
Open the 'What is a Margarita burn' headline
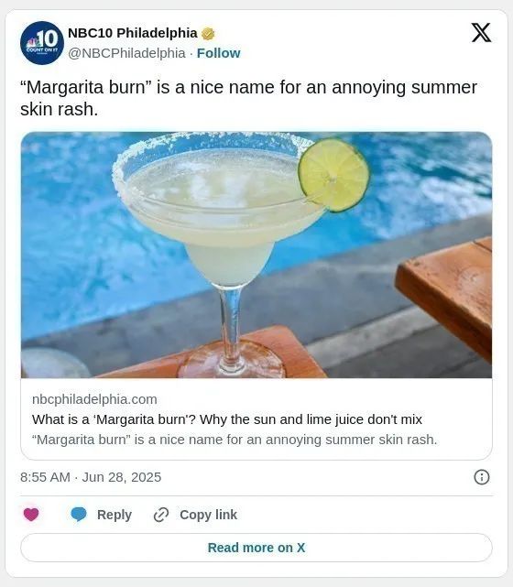click(x=227, y=419)
